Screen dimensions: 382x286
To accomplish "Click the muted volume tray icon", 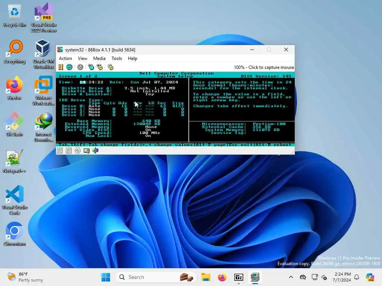I will [324, 277].
